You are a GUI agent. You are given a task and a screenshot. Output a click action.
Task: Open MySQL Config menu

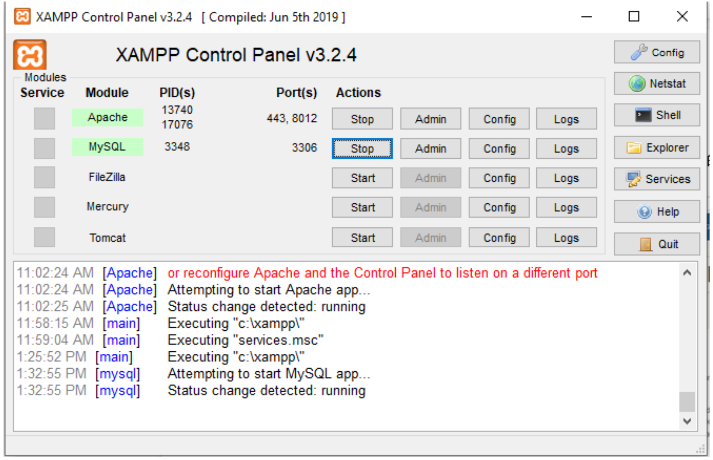pyautogui.click(x=499, y=148)
